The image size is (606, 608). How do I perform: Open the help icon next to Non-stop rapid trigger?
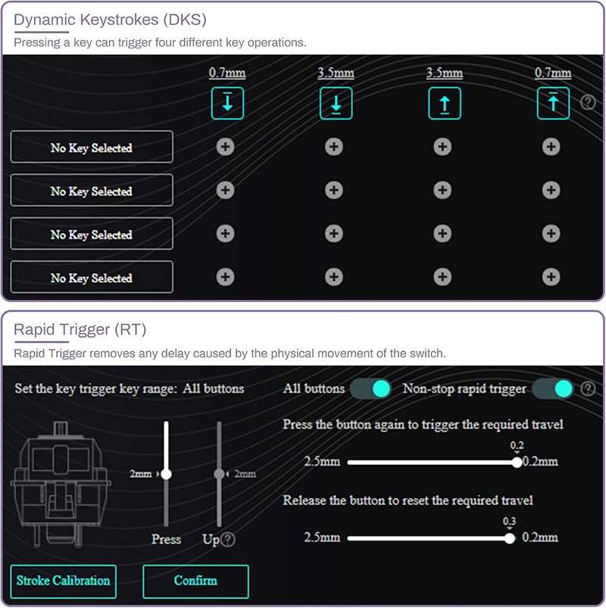588,388
